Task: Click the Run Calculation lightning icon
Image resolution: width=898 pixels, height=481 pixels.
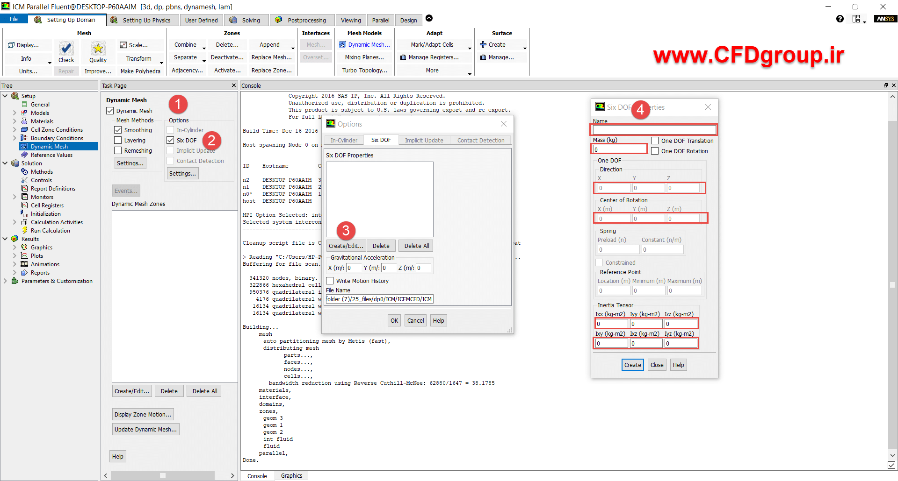Action: tap(24, 231)
